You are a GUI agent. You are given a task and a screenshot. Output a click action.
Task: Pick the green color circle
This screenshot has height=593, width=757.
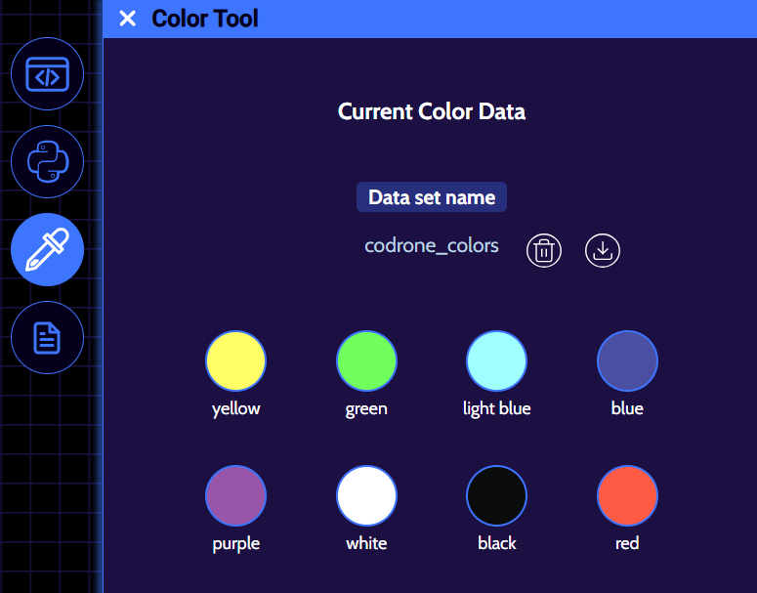point(366,360)
